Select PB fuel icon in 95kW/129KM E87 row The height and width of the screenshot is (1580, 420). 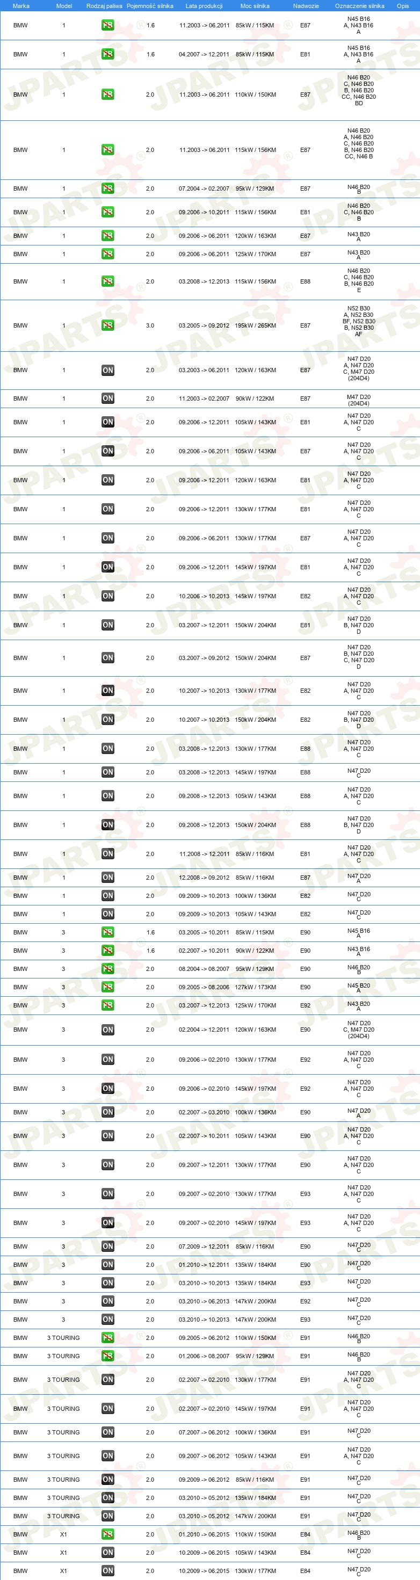click(108, 189)
